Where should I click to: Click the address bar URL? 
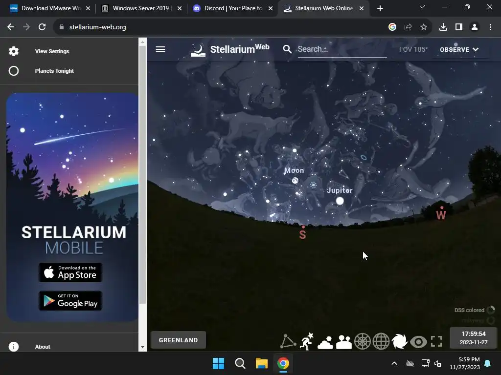tap(97, 27)
